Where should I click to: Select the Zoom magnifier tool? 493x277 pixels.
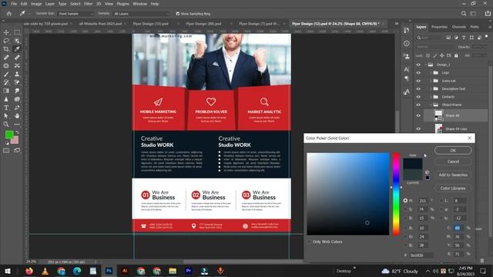[x=6, y=125]
